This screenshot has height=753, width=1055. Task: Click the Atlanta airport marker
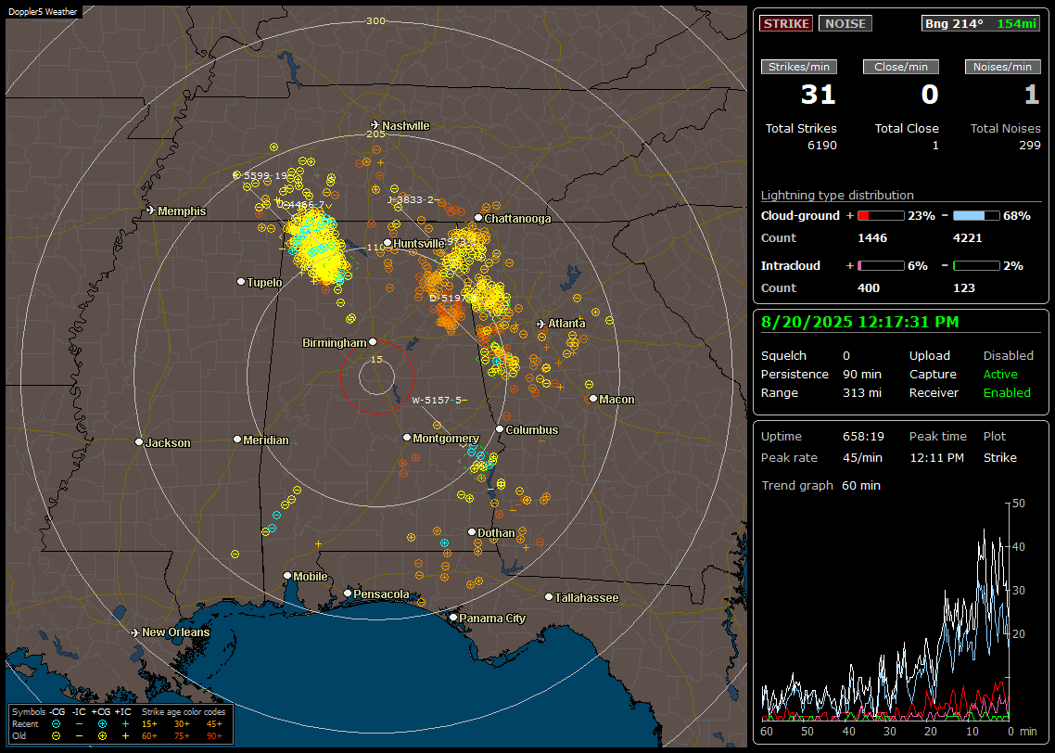point(541,324)
